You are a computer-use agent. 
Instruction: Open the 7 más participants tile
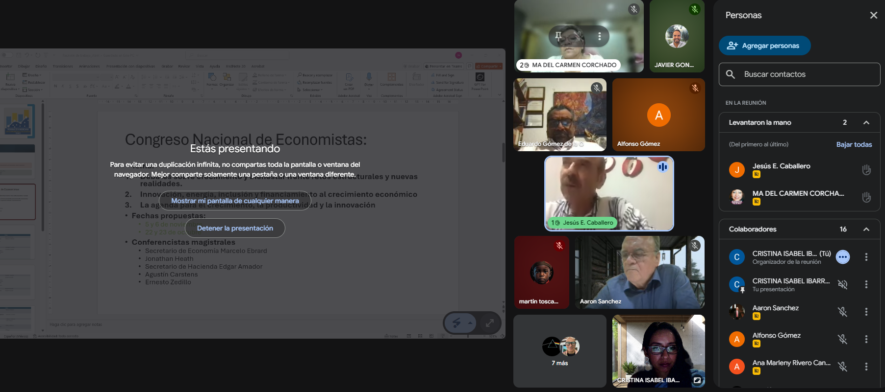560,351
